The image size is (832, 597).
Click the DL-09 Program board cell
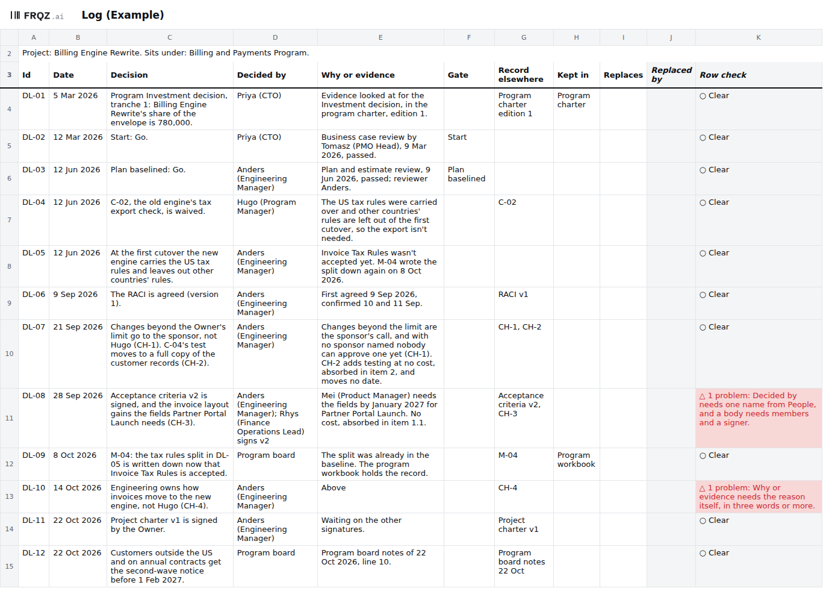(275, 464)
